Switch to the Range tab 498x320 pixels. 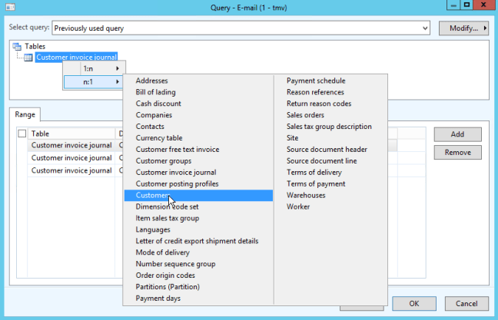tap(25, 114)
